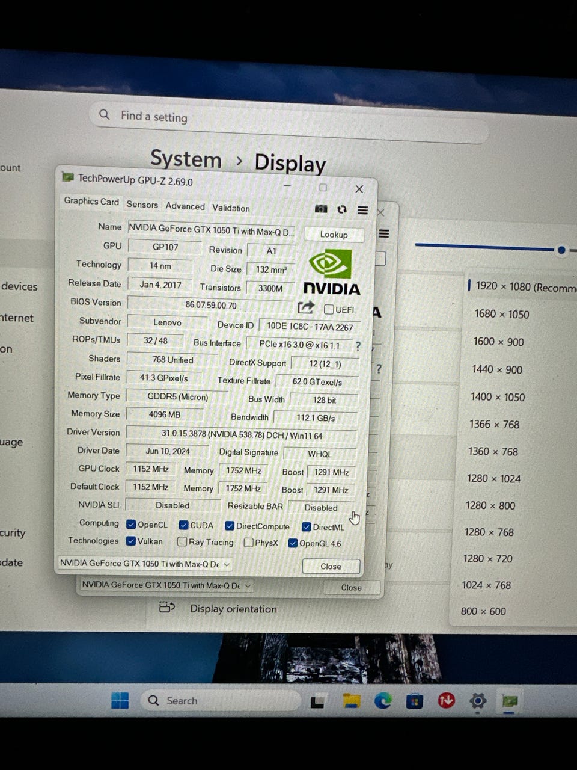Open hamburger menu of the rear GPU-Z window
The height and width of the screenshot is (770, 577).
click(384, 233)
